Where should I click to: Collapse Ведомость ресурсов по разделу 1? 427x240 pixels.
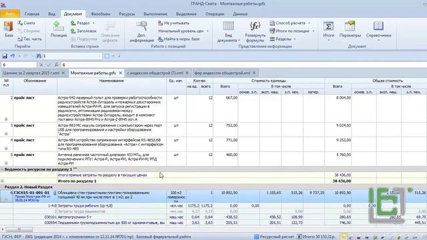[2, 169]
